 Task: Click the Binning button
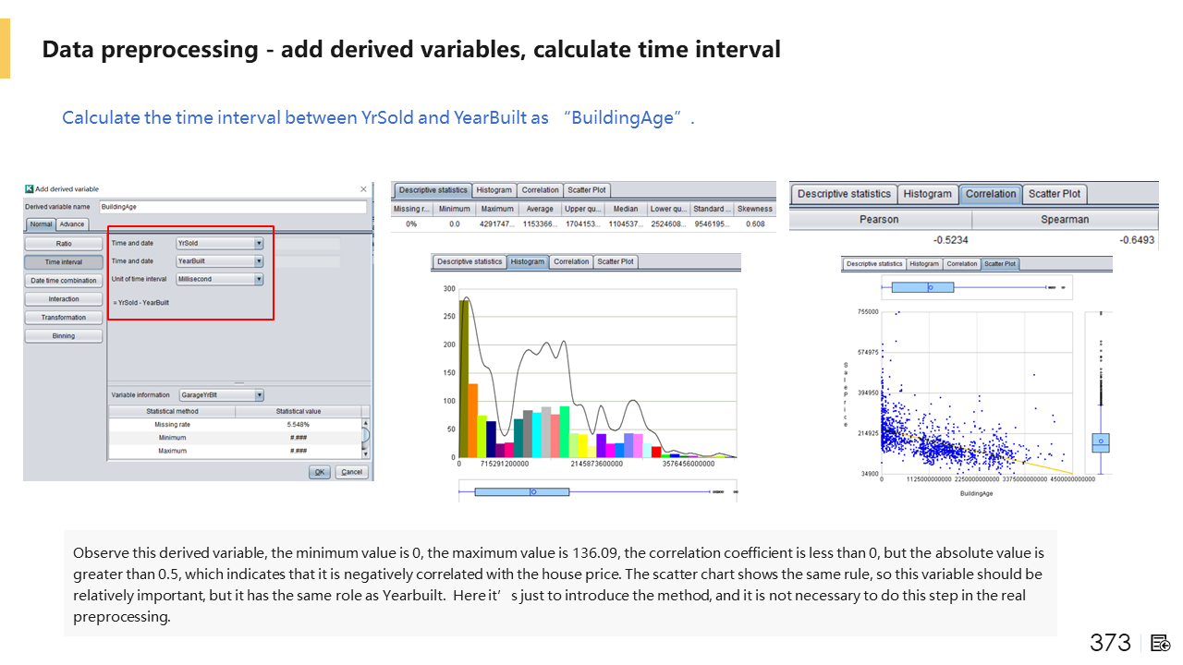[64, 336]
